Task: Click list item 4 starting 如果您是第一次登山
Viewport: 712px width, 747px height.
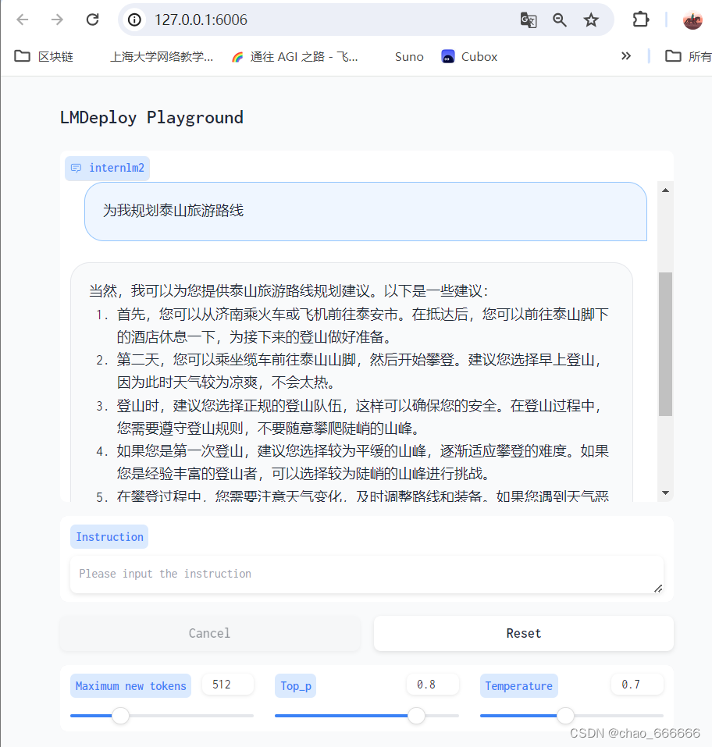Action: (353, 462)
